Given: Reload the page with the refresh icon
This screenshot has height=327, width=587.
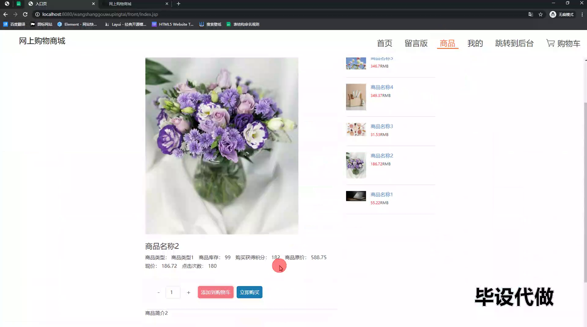Looking at the screenshot, I should [25, 14].
